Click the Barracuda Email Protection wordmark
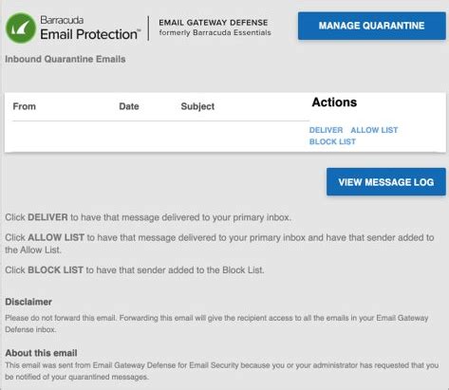The width and height of the screenshot is (449, 390). click(x=90, y=28)
